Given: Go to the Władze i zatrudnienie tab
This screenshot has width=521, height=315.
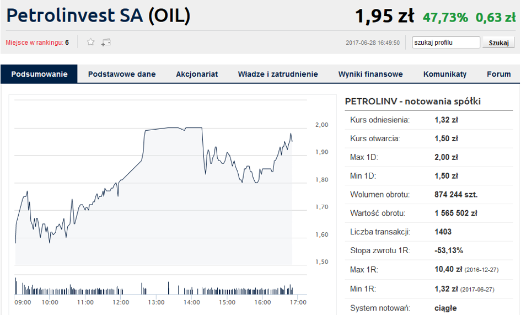Looking at the screenshot, I should [x=278, y=74].
